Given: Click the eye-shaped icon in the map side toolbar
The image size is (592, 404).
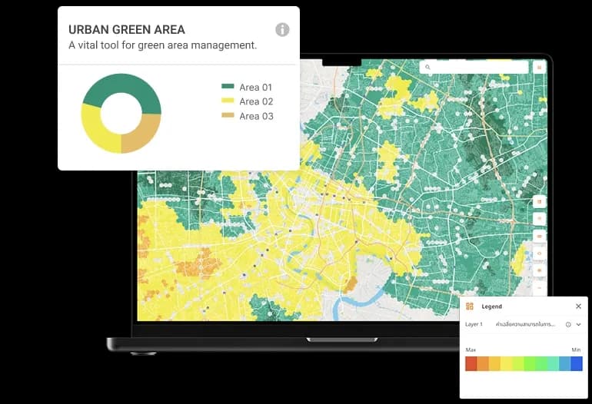Looking at the screenshot, I should point(539,253).
